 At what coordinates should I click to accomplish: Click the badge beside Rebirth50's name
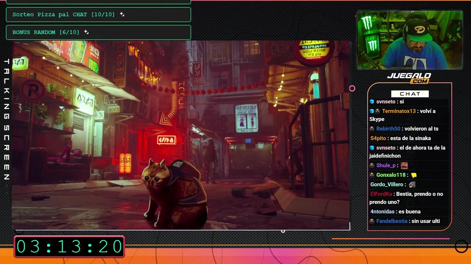click(x=372, y=129)
